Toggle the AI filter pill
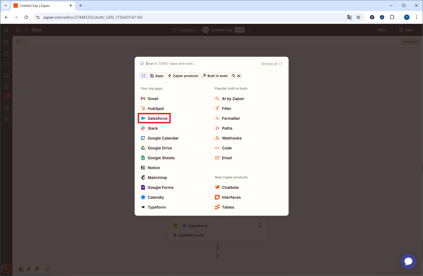Screen dimensions: 423x276 click(x=236, y=76)
